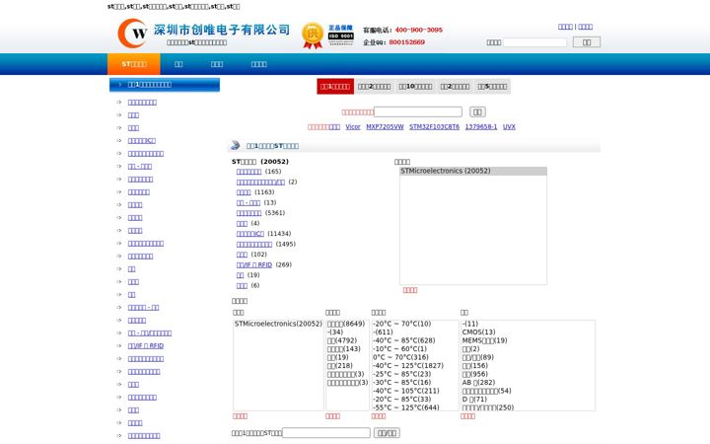Focus the top-right header search field
Viewport: 710px width, 444px height.
click(x=534, y=42)
